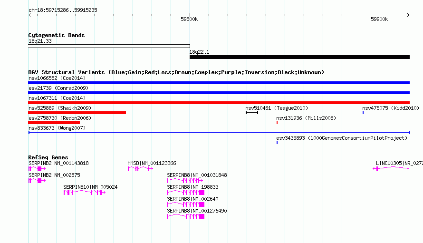Click the RefSeq Genes track title
The width and height of the screenshot is (423, 243).
[48, 157]
